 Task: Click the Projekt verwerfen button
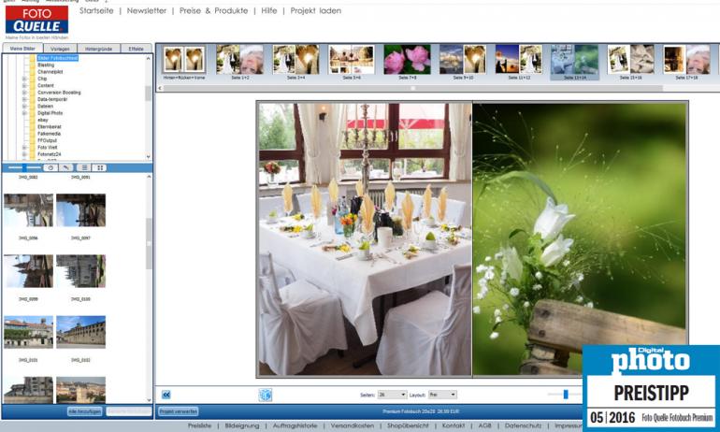click(179, 411)
